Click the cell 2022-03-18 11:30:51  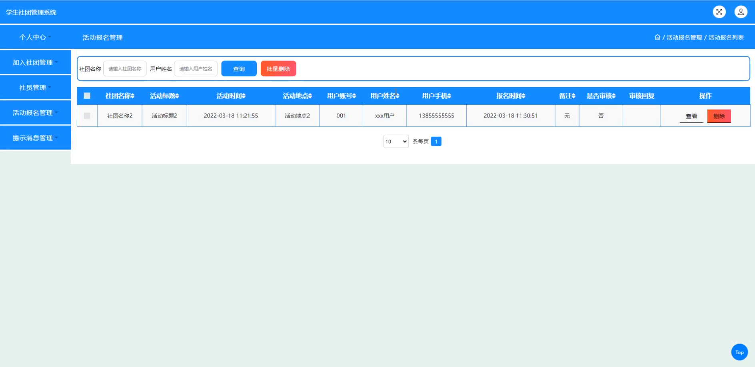511,116
